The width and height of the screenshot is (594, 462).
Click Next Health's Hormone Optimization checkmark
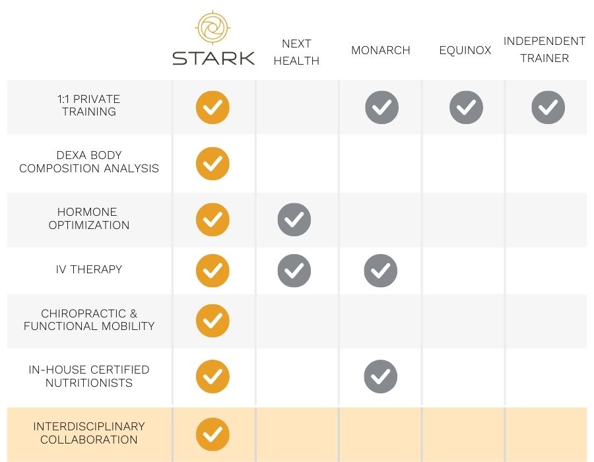coord(294,220)
